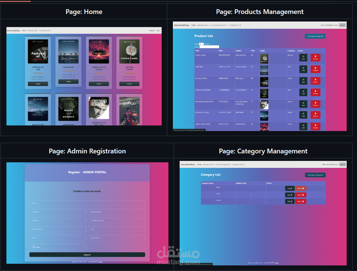Click the City field
This screenshot has height=271, width=357.
[117, 229]
